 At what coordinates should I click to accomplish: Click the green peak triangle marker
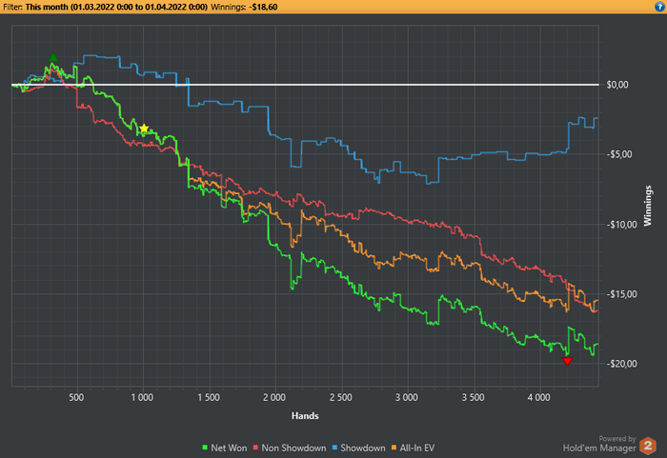(52, 57)
